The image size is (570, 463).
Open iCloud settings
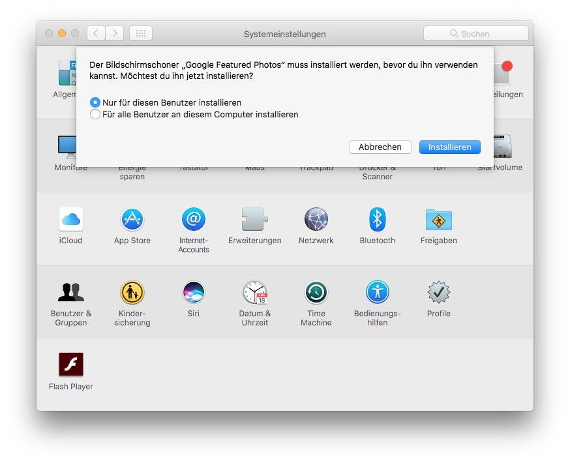(70, 217)
